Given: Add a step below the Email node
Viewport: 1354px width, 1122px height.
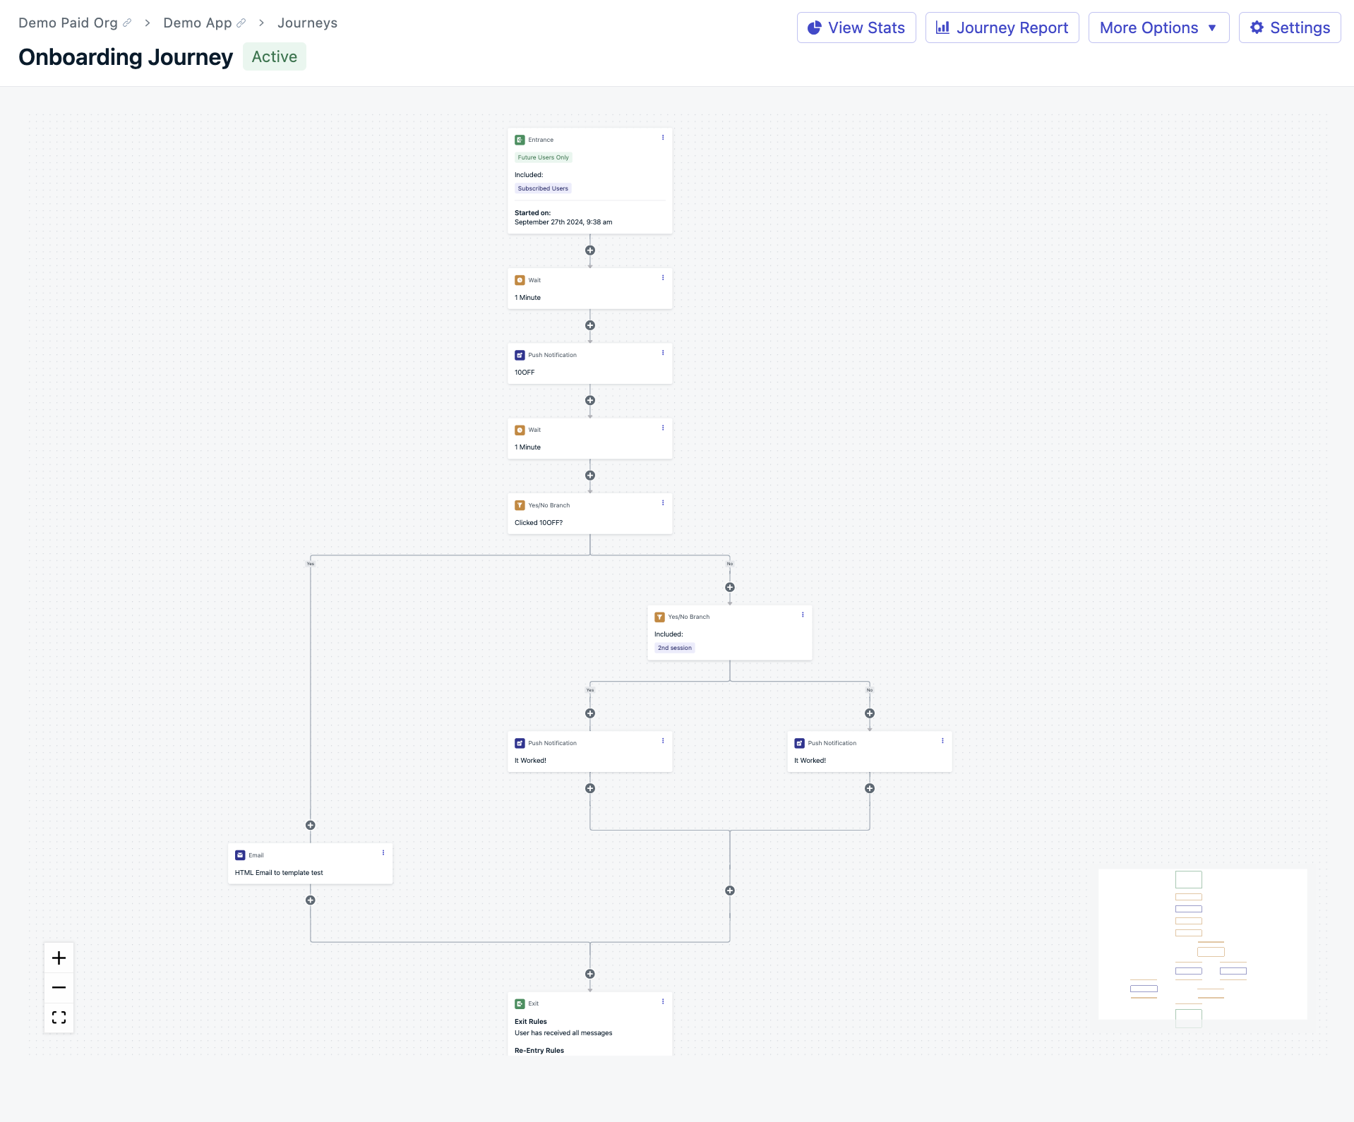Looking at the screenshot, I should [310, 900].
